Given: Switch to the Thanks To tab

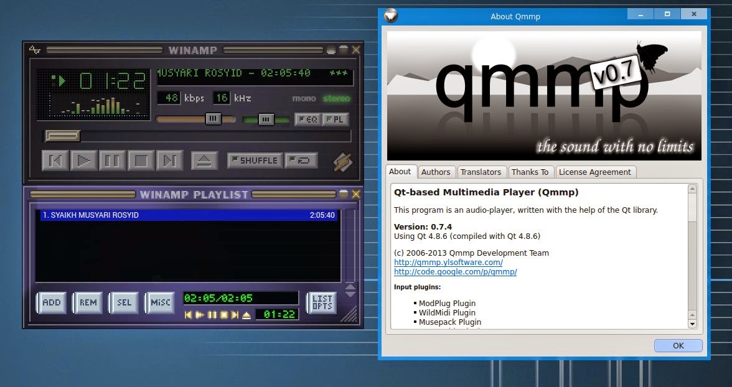Looking at the screenshot, I should coord(530,172).
